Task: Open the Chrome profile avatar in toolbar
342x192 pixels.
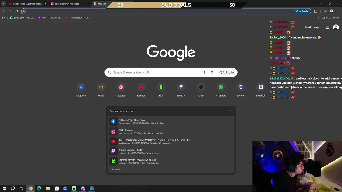Action: click(x=332, y=11)
